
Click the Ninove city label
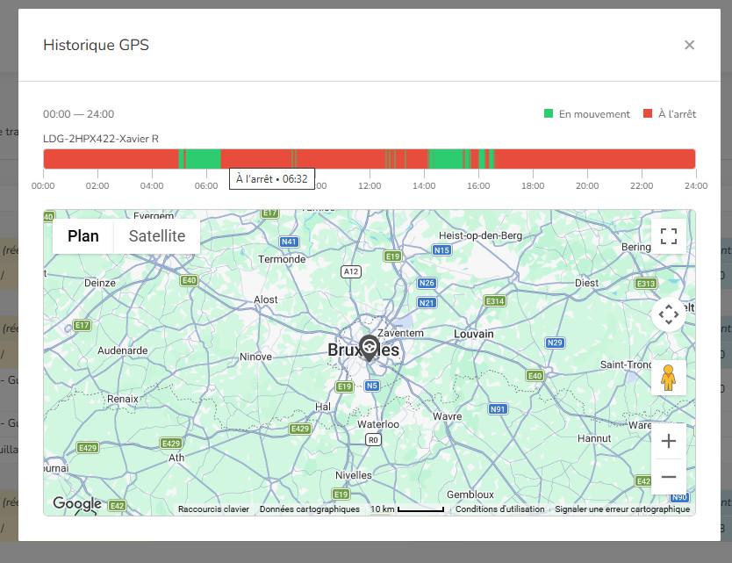pos(255,357)
